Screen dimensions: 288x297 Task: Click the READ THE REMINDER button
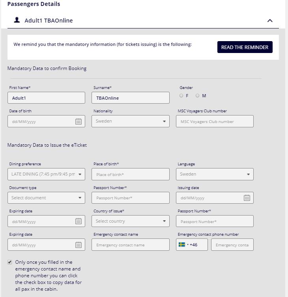245,47
